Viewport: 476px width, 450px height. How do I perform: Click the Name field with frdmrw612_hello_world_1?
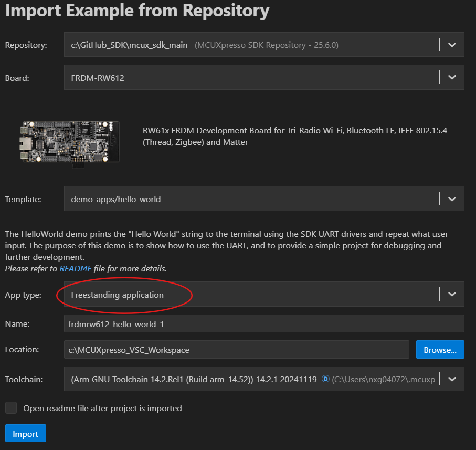pos(263,324)
